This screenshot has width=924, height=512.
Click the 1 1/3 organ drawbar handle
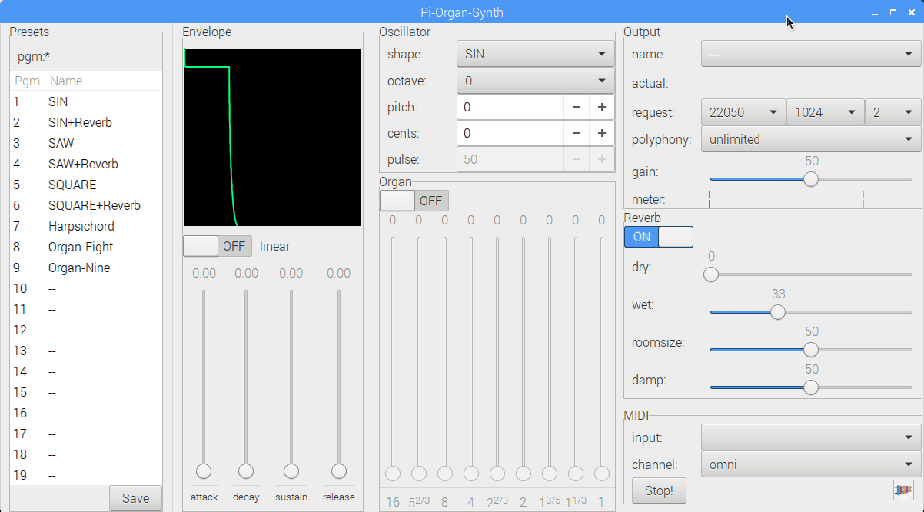coord(576,473)
